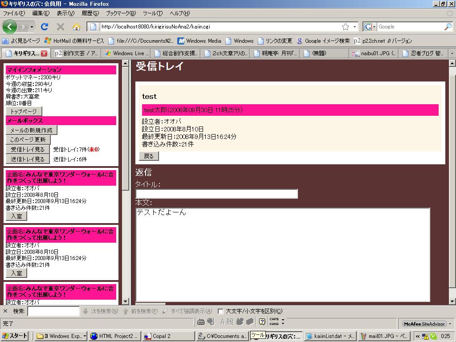Click すべて強調表示(A) highlight all
This screenshot has width=456, height=342.
(x=187, y=311)
